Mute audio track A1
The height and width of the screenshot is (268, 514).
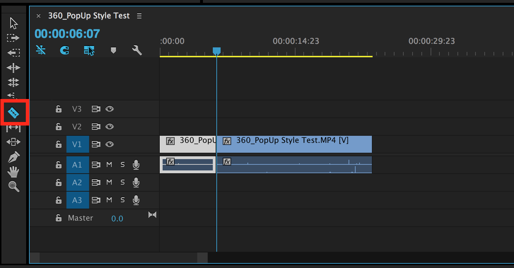tap(109, 165)
